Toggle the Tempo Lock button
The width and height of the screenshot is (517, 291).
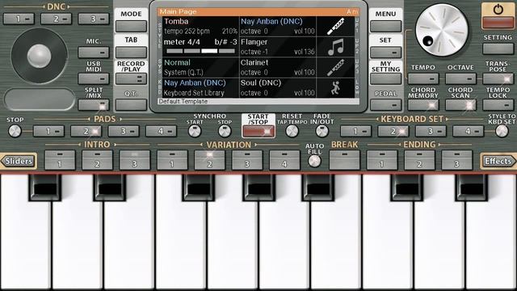[498, 105]
